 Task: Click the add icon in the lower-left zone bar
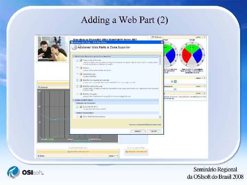click(68, 151)
